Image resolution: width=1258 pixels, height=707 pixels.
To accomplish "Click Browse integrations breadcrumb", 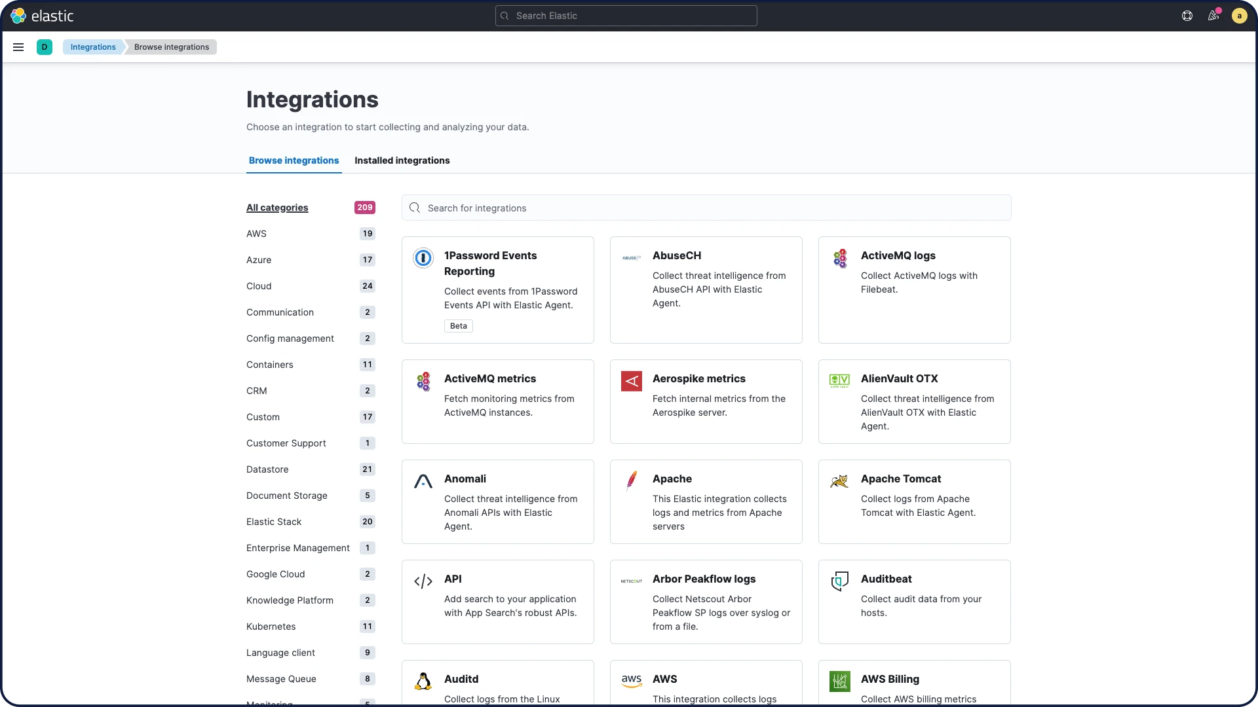I will point(172,47).
